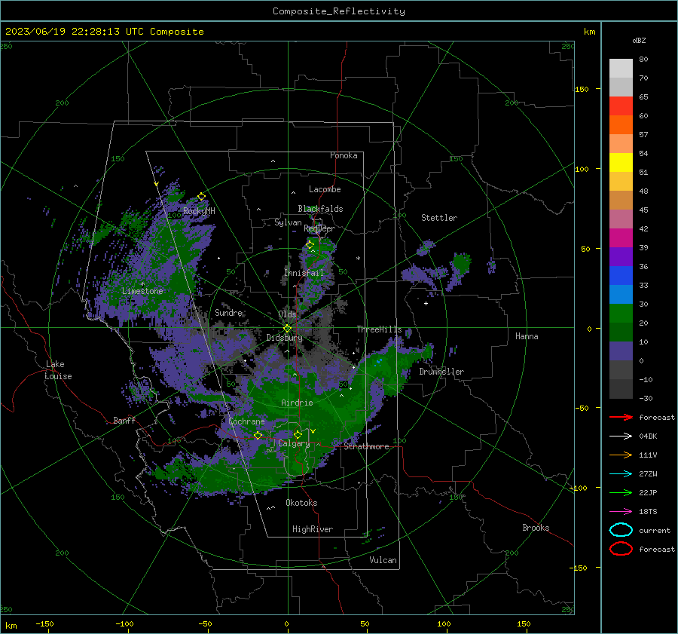
Task: Click the white asterisk marker east of Innisfail
Action: tap(358, 259)
